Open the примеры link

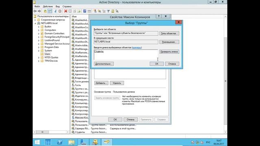pos(136,47)
